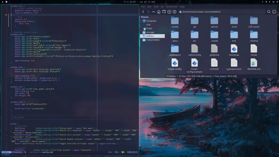
Task: Select the pyproject.toml file icon
Action: click(234, 63)
